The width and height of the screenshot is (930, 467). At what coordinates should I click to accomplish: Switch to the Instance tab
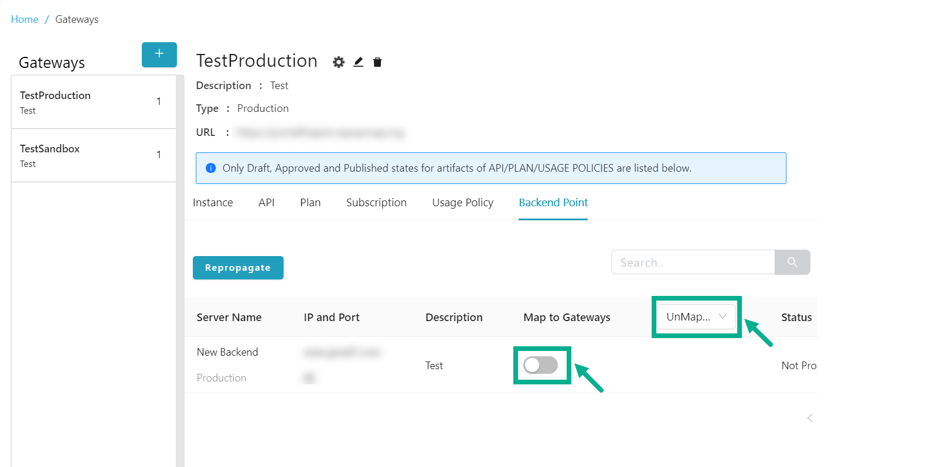[213, 203]
